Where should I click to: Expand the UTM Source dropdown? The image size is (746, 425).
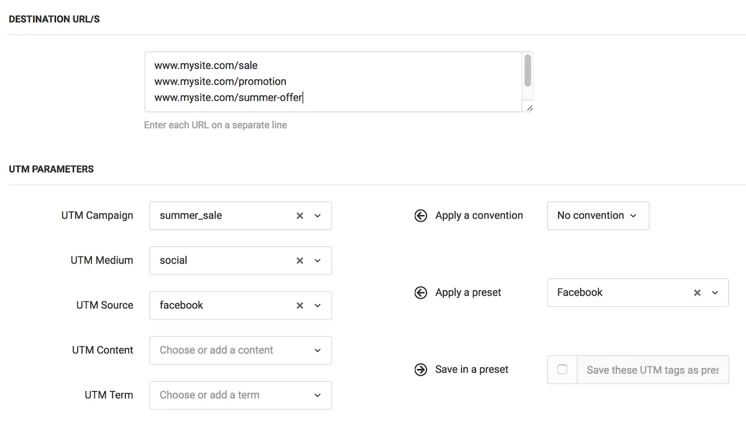point(318,305)
